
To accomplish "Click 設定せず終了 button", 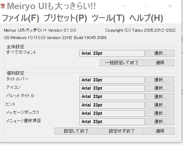I will (x=122, y=131).
